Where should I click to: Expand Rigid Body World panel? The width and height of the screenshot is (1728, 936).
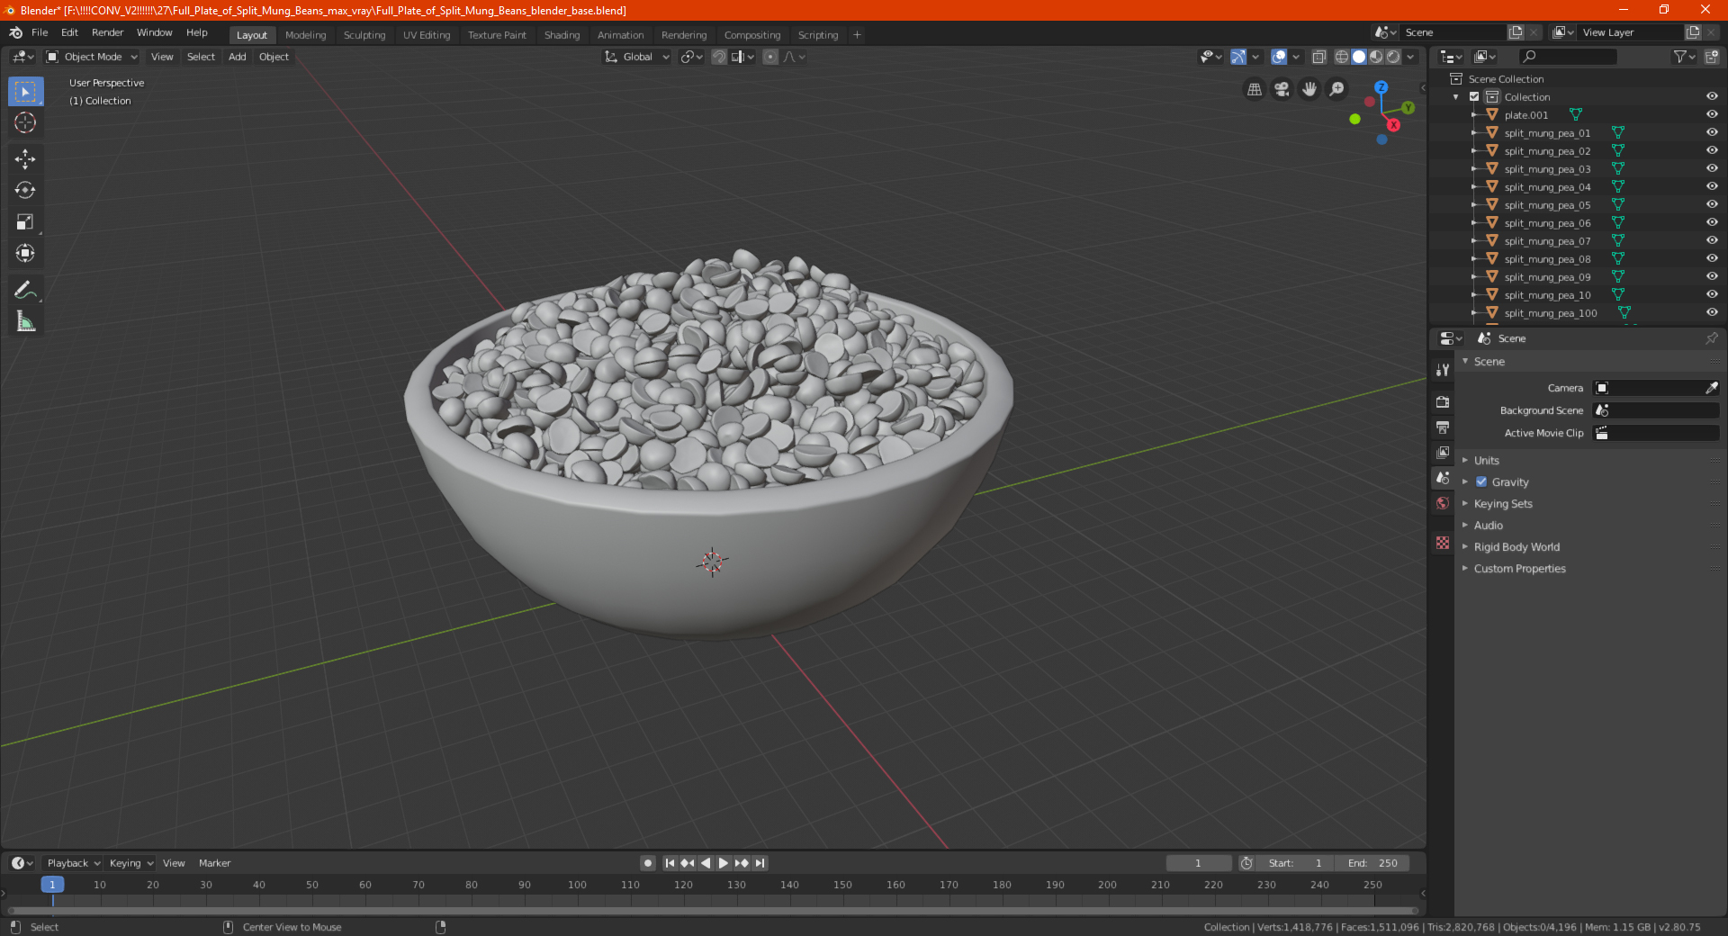1516,546
